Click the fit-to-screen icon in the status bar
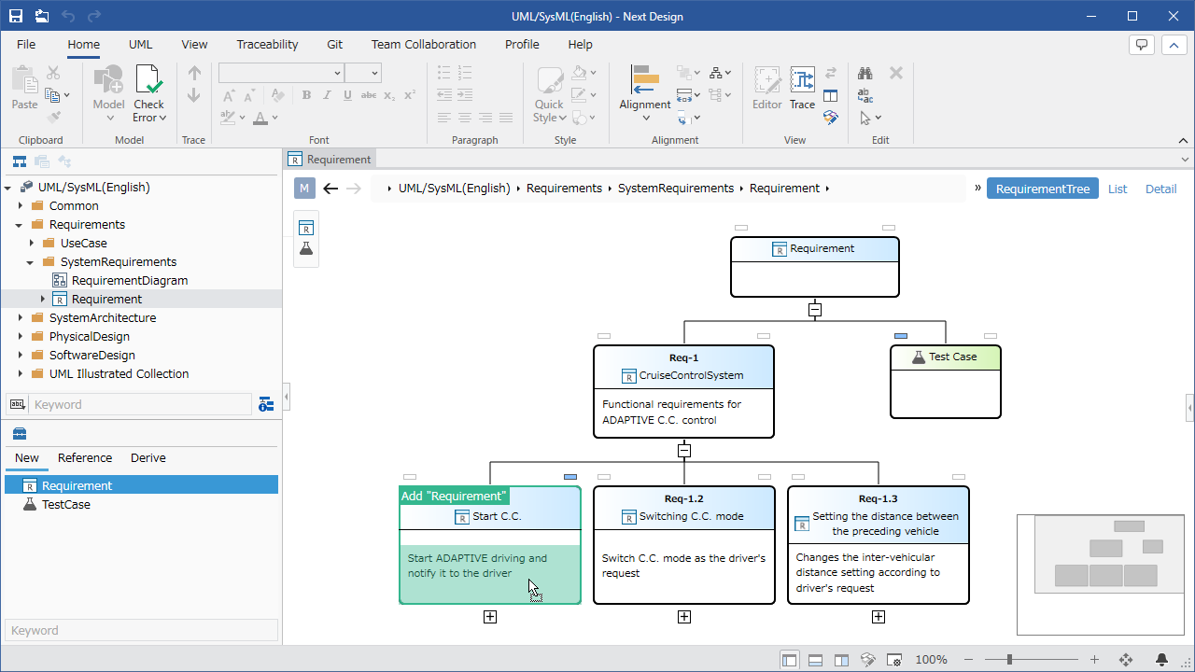1195x672 pixels. point(1126,660)
